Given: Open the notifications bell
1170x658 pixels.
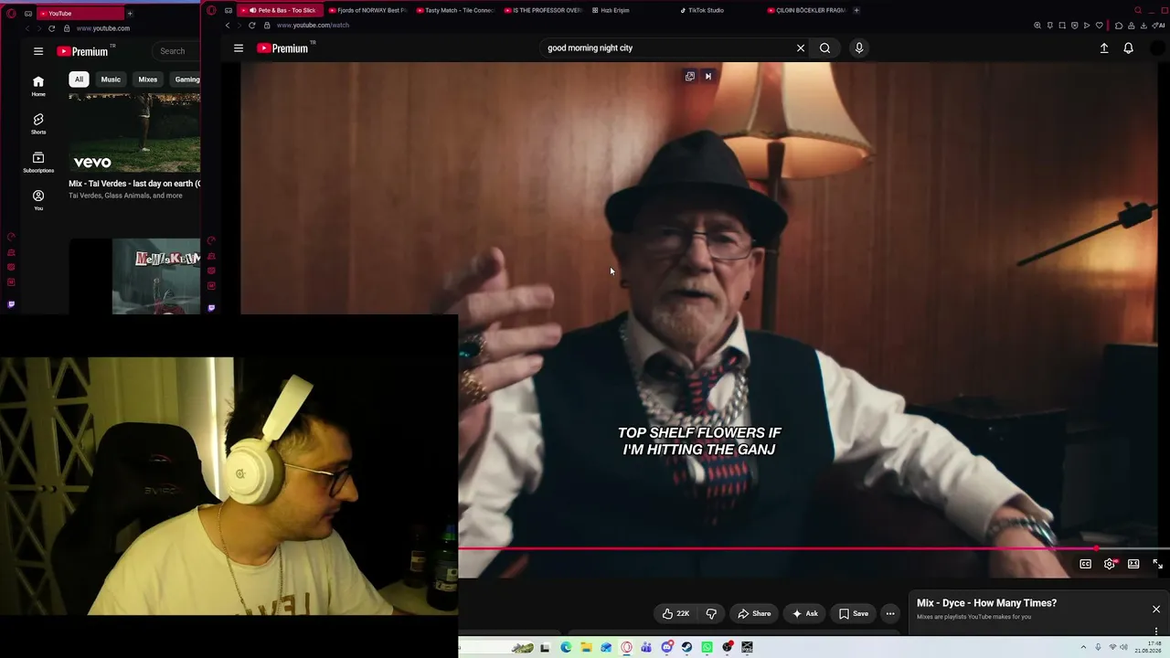Looking at the screenshot, I should coord(1128,48).
